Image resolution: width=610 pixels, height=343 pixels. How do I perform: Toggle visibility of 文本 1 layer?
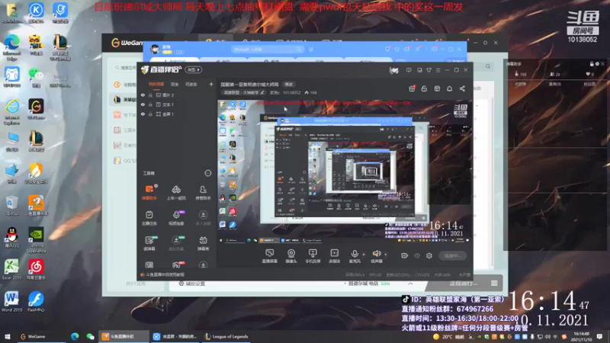143,104
